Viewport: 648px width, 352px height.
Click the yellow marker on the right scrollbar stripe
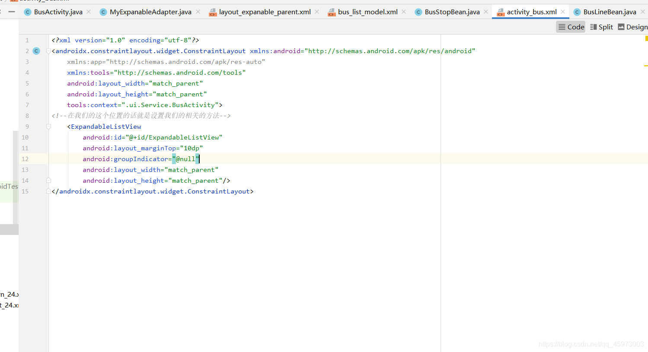coord(646,66)
